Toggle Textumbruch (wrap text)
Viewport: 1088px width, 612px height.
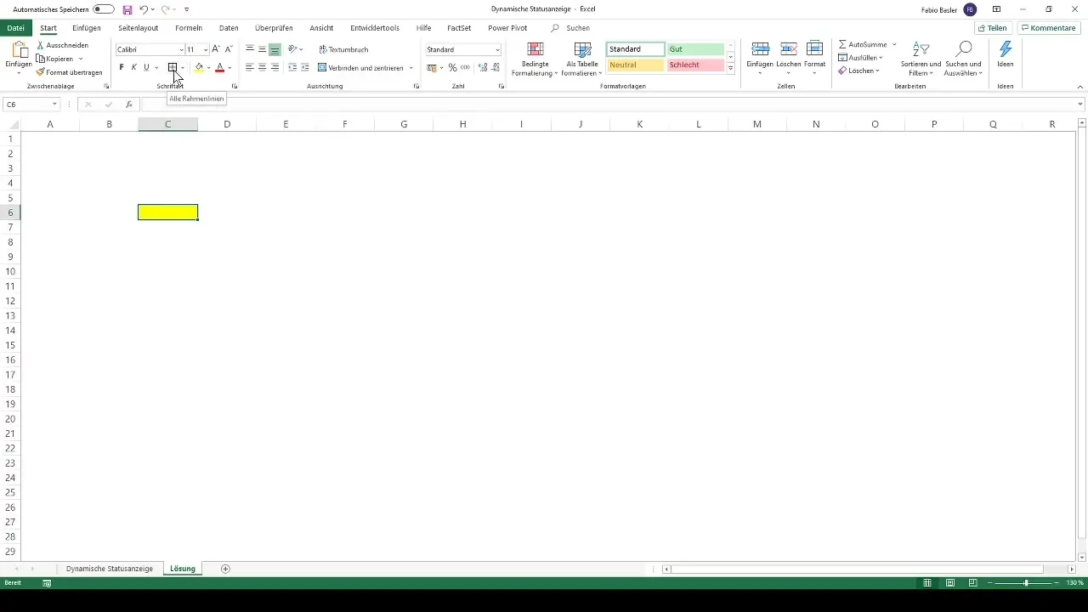[x=343, y=49]
